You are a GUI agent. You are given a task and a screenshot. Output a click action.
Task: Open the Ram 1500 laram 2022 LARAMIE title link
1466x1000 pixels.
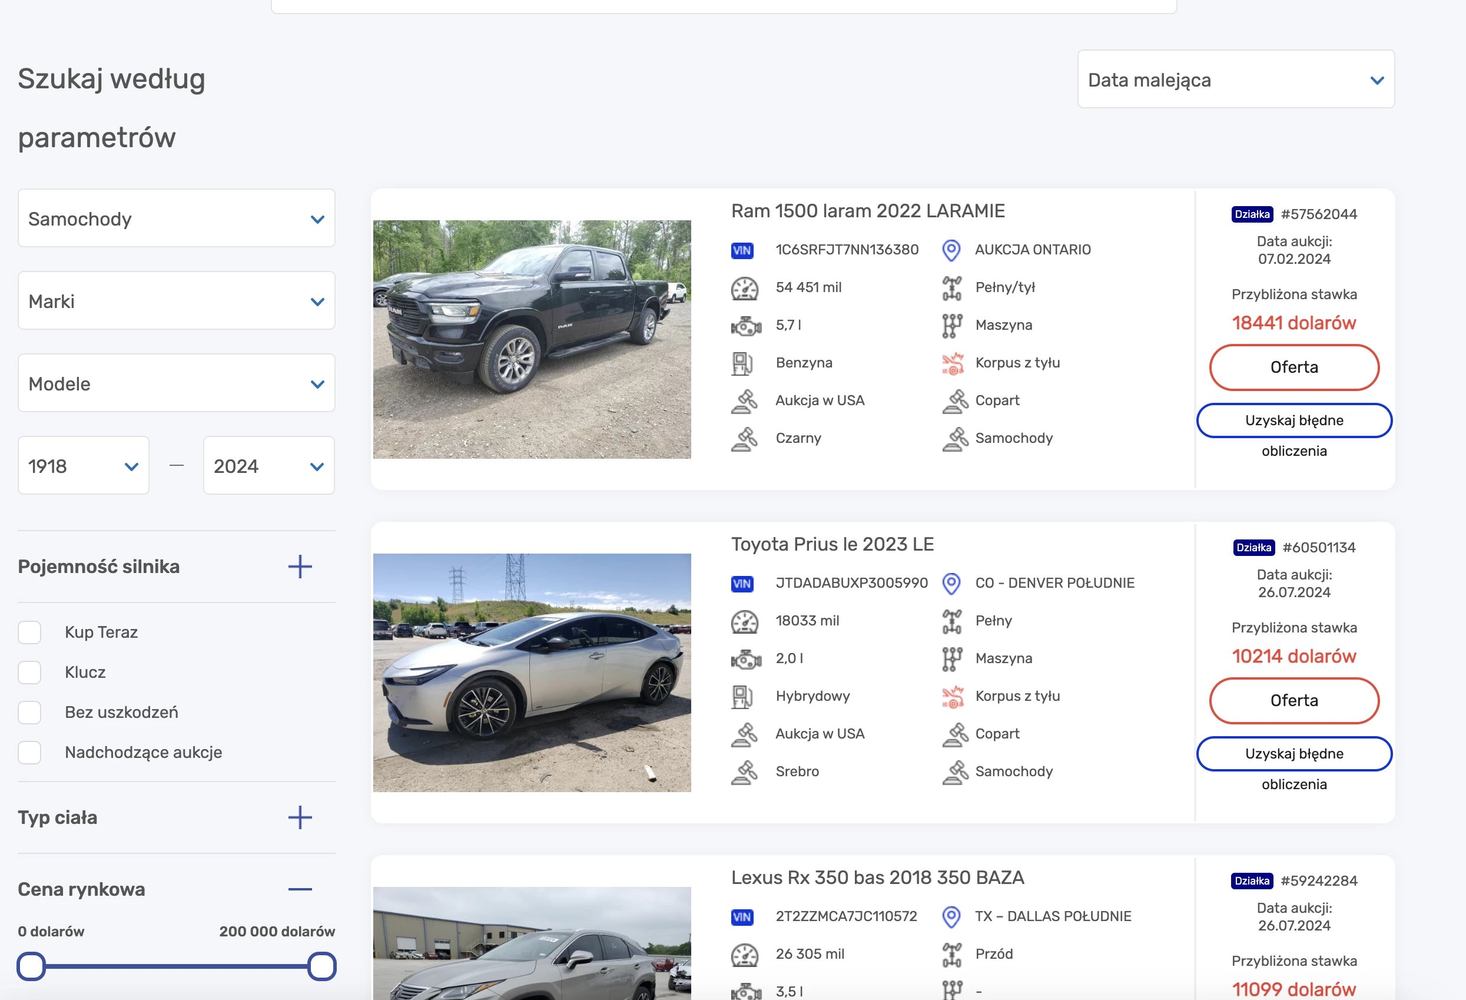(867, 211)
